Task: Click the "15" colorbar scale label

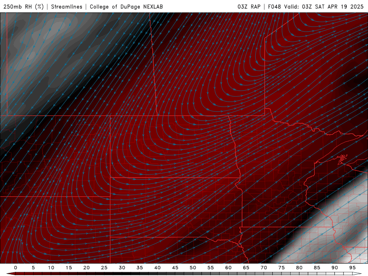Action: coord(69,268)
